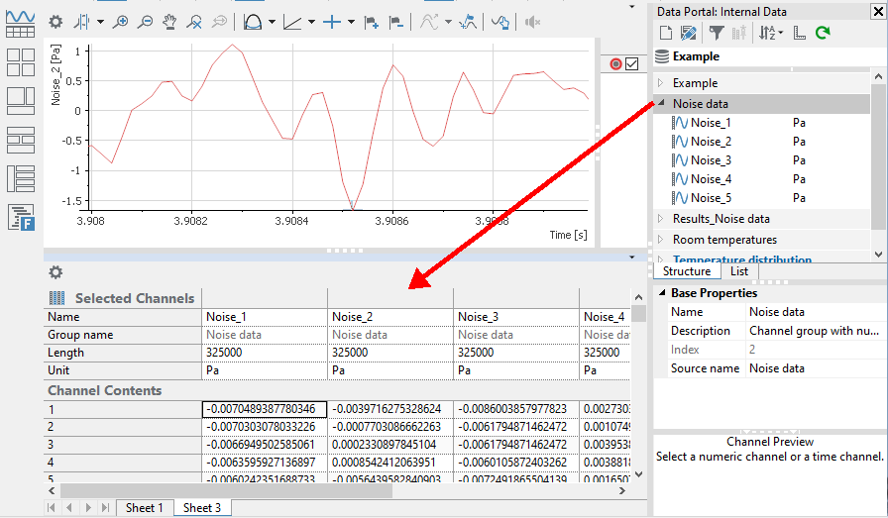Click the add flag icon
The height and width of the screenshot is (518, 888).
[x=370, y=21]
